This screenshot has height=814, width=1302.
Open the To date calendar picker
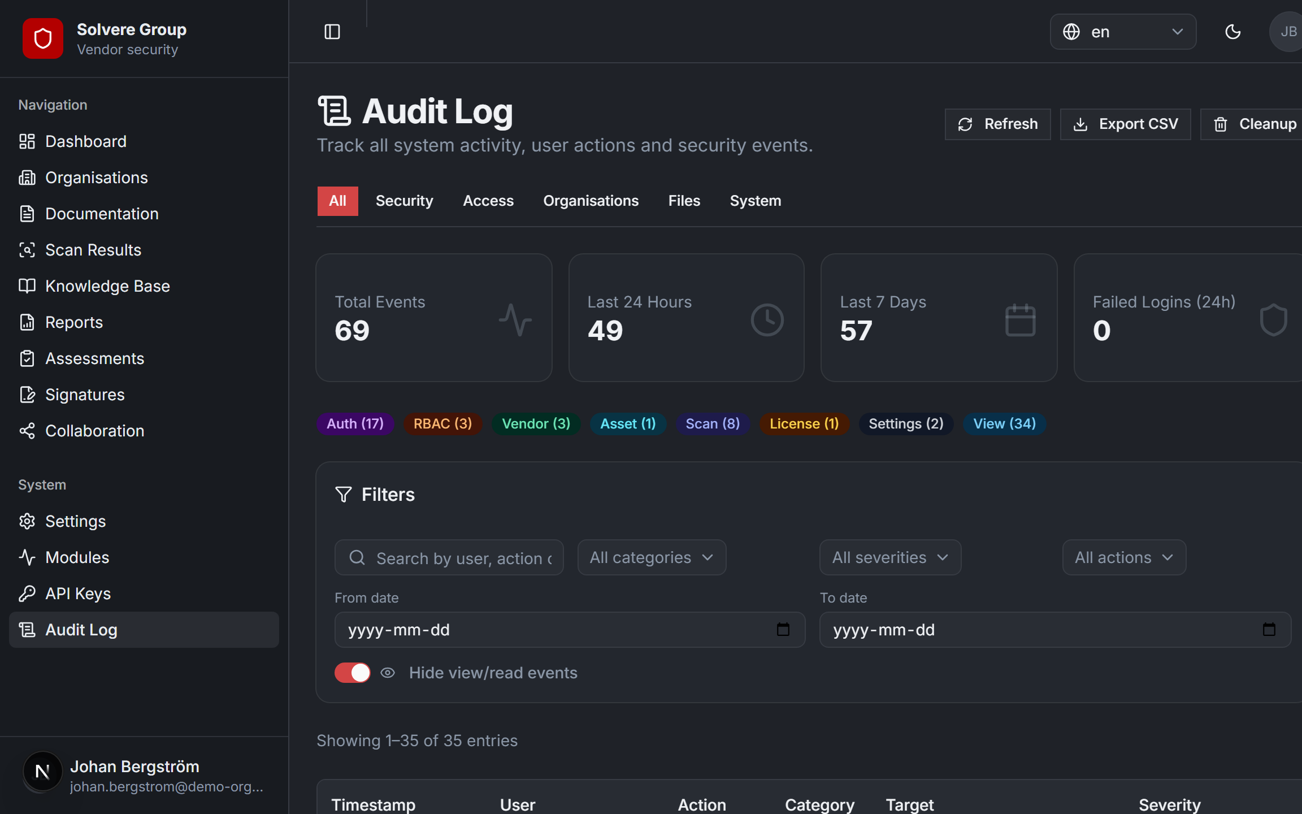click(1269, 630)
